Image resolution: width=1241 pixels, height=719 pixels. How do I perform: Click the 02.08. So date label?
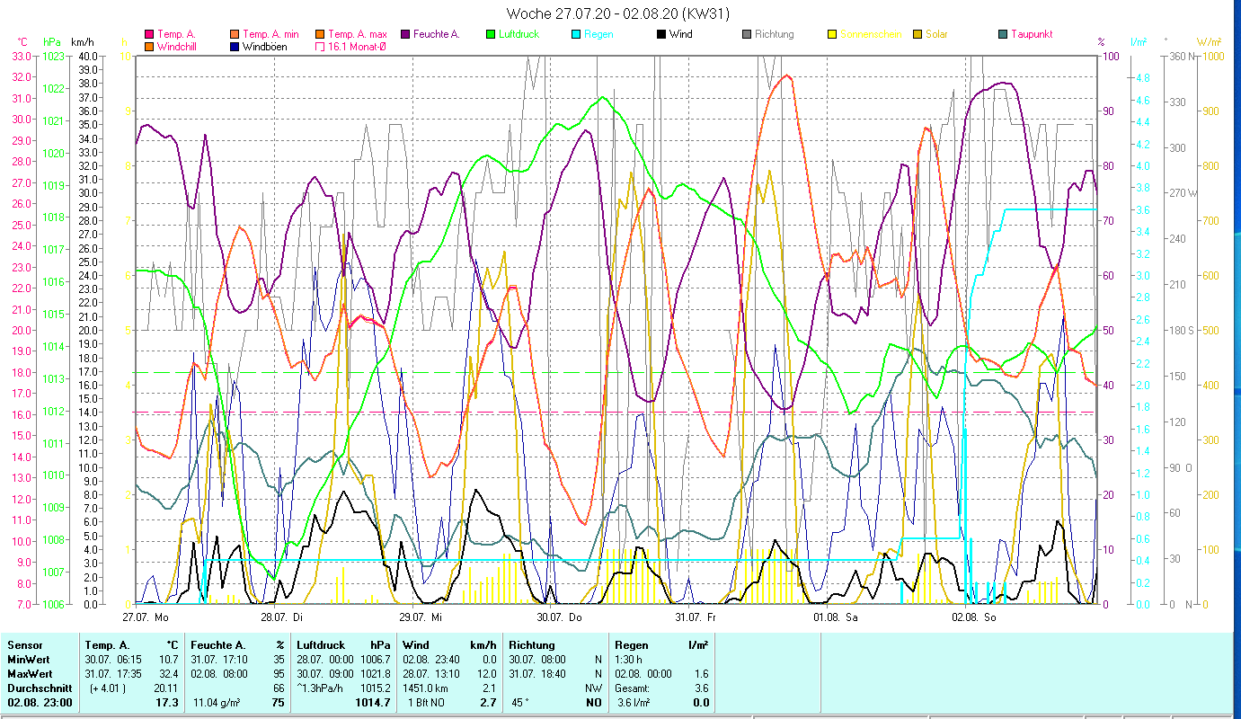tap(974, 617)
